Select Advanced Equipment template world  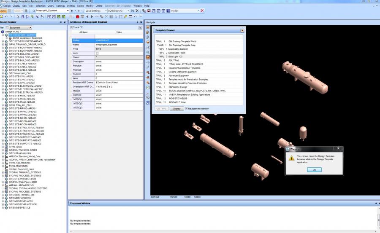pos(198,76)
